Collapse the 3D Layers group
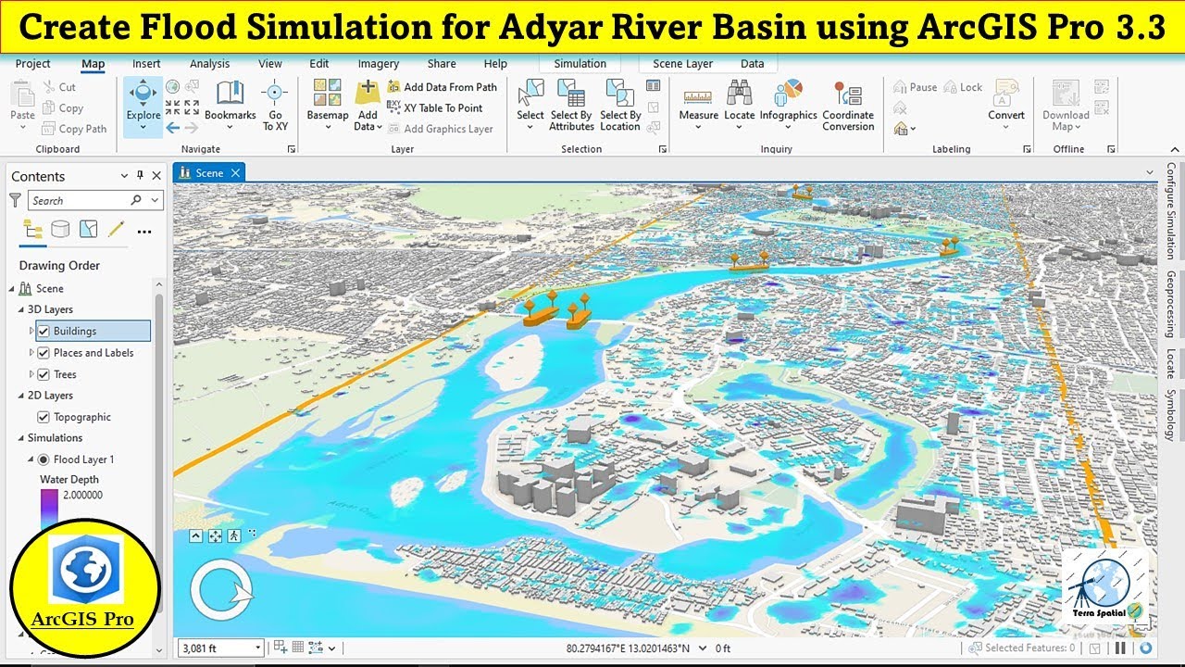The width and height of the screenshot is (1185, 667). click(x=21, y=309)
